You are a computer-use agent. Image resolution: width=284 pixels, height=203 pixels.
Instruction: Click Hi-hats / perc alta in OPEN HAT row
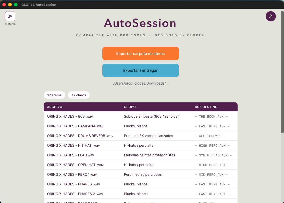(139, 165)
